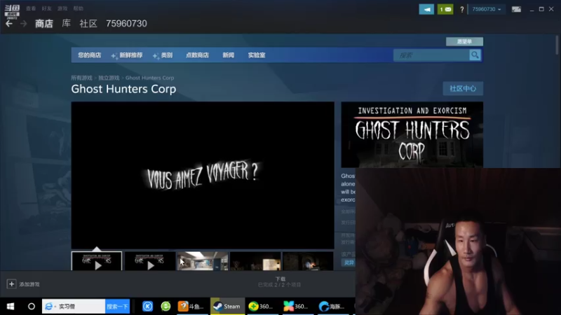Click the 社区中心 community hub button

463,89
